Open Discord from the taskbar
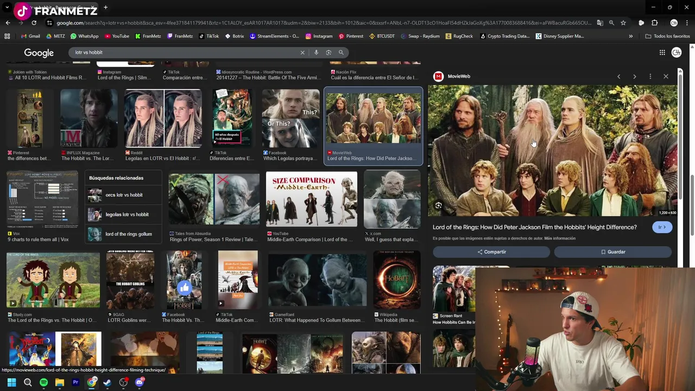 140,382
